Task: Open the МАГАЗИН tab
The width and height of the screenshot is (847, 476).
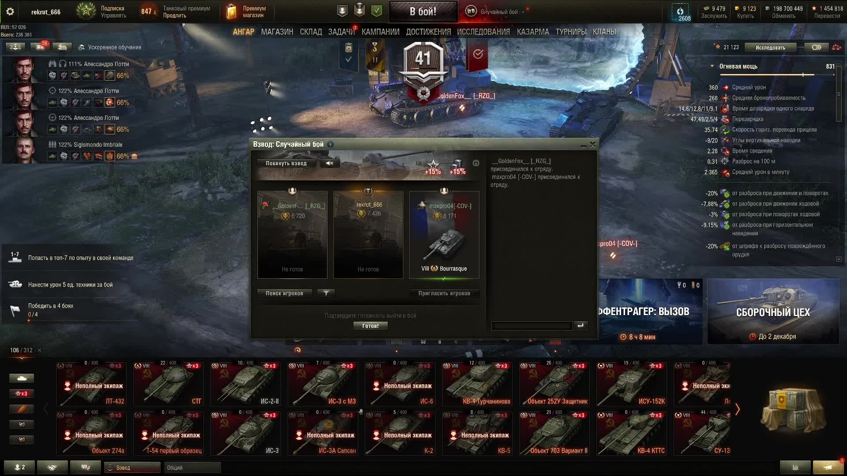Action: (x=277, y=32)
